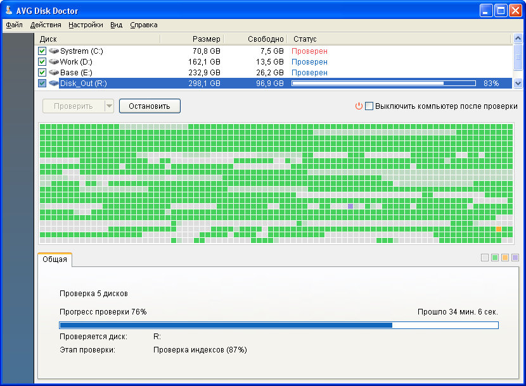Viewport: 526px width, 386px height.
Task: Open the dropdown arrow beside Проверить
Action: pos(109,106)
